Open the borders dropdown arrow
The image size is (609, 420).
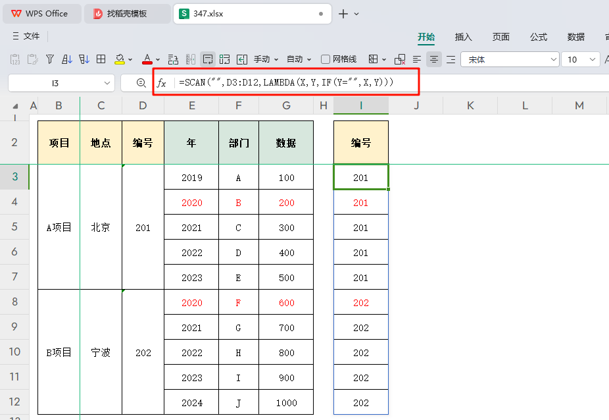click(383, 59)
